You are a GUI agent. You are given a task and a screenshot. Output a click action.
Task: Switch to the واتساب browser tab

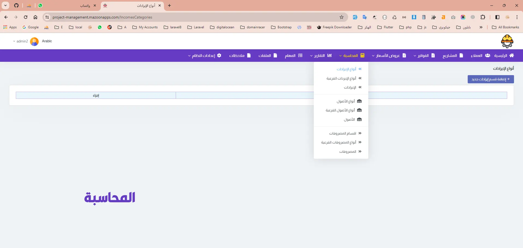pos(85,5)
